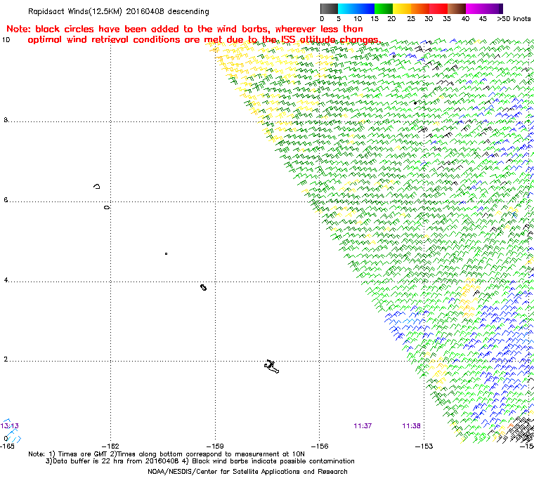Click the green 15-20 knots color segment

(x=384, y=8)
